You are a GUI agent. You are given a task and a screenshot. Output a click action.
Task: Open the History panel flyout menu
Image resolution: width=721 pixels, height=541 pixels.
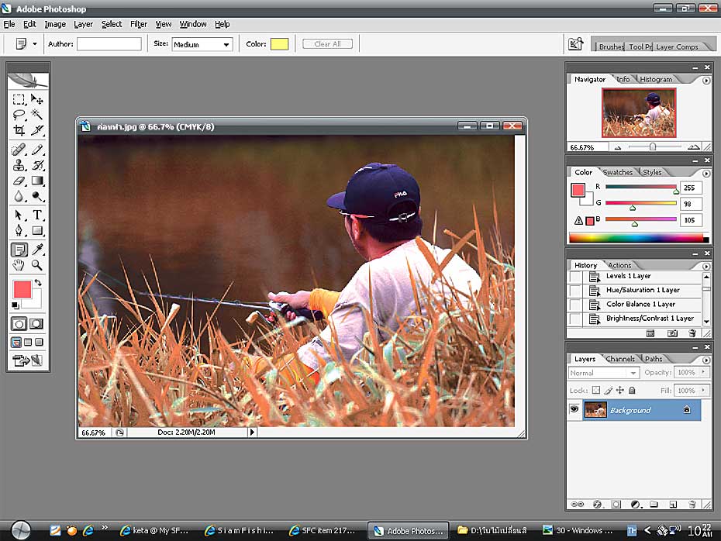point(706,266)
